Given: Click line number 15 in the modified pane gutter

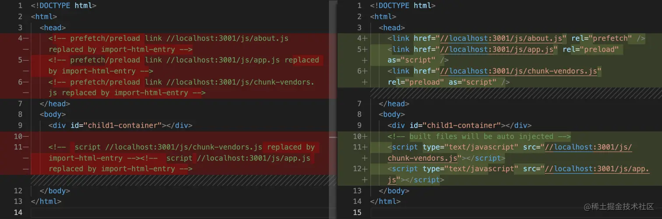Looking at the screenshot, I should [357, 212].
